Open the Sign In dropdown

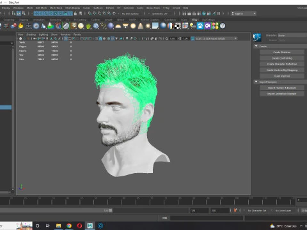pos(244,13)
